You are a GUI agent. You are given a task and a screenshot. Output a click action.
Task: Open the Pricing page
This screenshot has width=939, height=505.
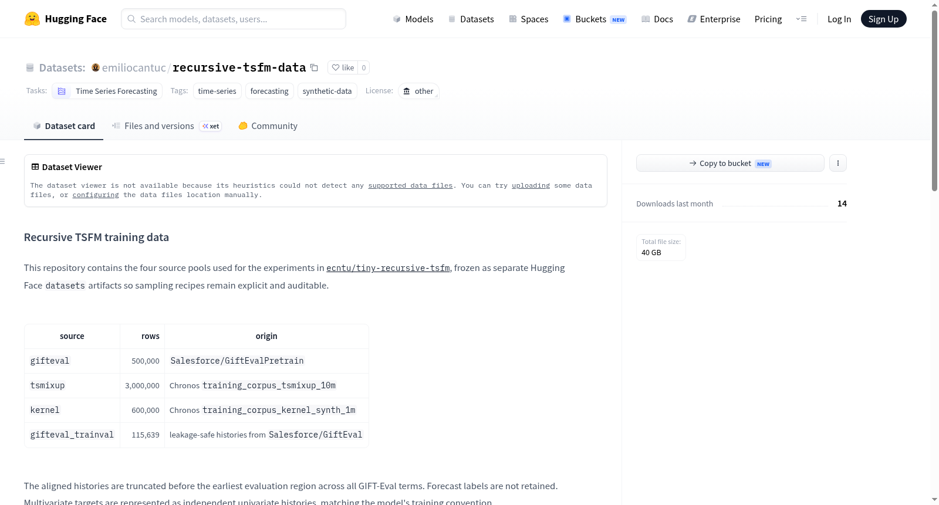click(768, 19)
